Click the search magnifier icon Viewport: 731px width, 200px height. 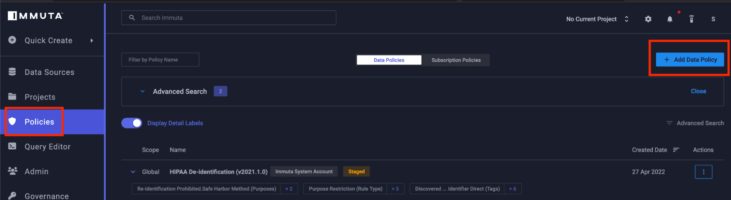132,17
